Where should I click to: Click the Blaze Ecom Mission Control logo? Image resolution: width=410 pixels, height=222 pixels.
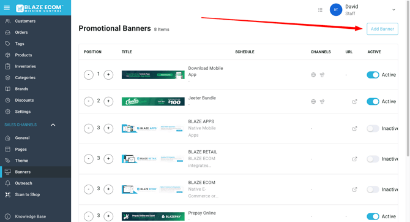click(39, 8)
